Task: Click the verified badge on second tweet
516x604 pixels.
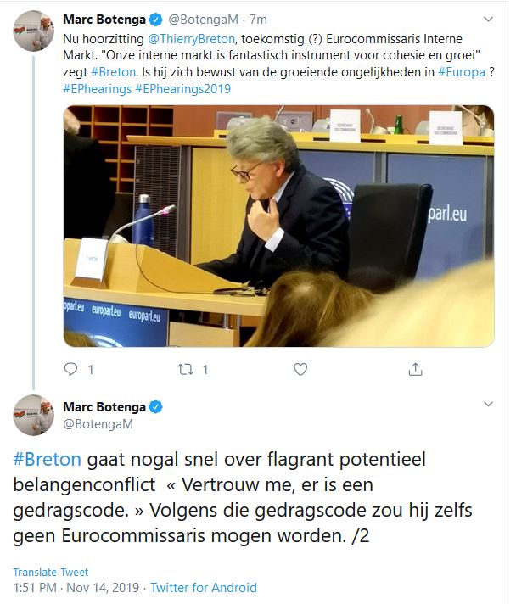Action: point(155,407)
